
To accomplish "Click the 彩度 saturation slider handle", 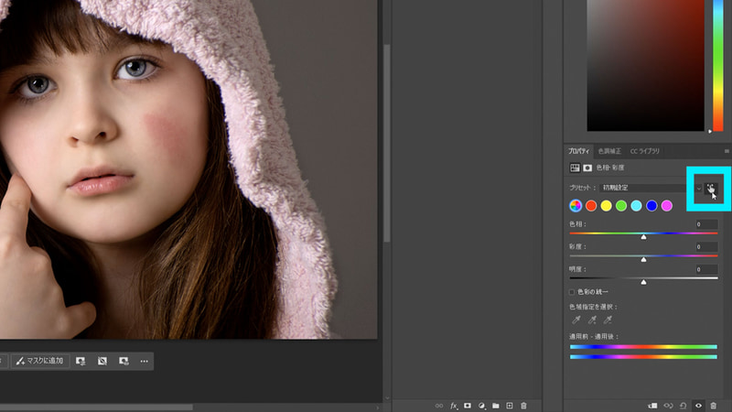I will (643, 259).
